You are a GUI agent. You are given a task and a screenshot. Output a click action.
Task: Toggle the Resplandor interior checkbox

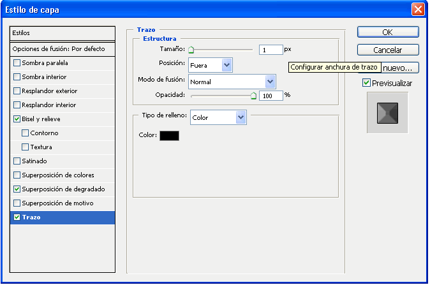pos(17,105)
